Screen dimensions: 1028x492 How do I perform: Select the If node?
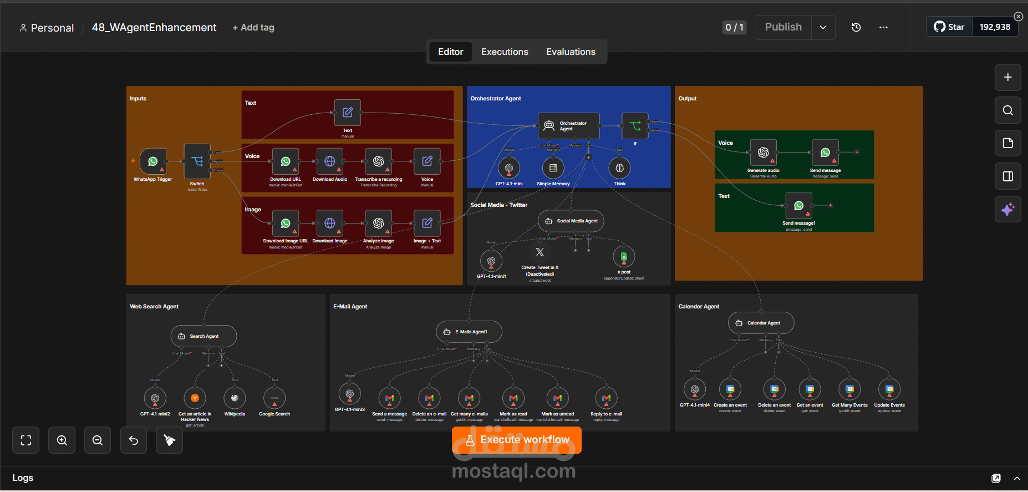click(635, 126)
